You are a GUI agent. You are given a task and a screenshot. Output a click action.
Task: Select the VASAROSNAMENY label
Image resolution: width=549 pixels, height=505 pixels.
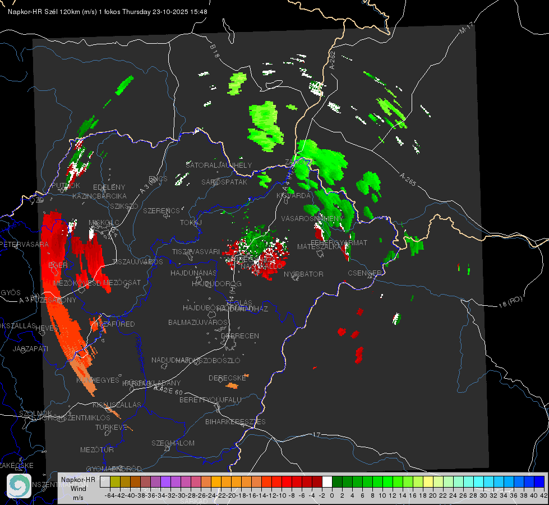tap(312, 219)
